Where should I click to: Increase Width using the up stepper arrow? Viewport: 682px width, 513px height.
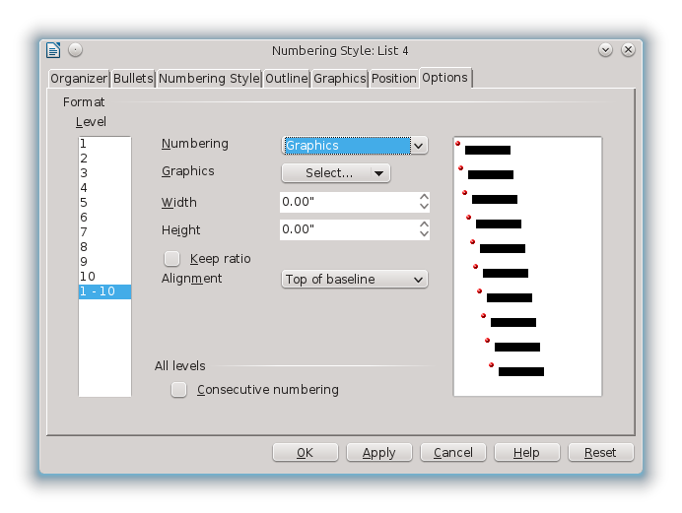pos(424,197)
